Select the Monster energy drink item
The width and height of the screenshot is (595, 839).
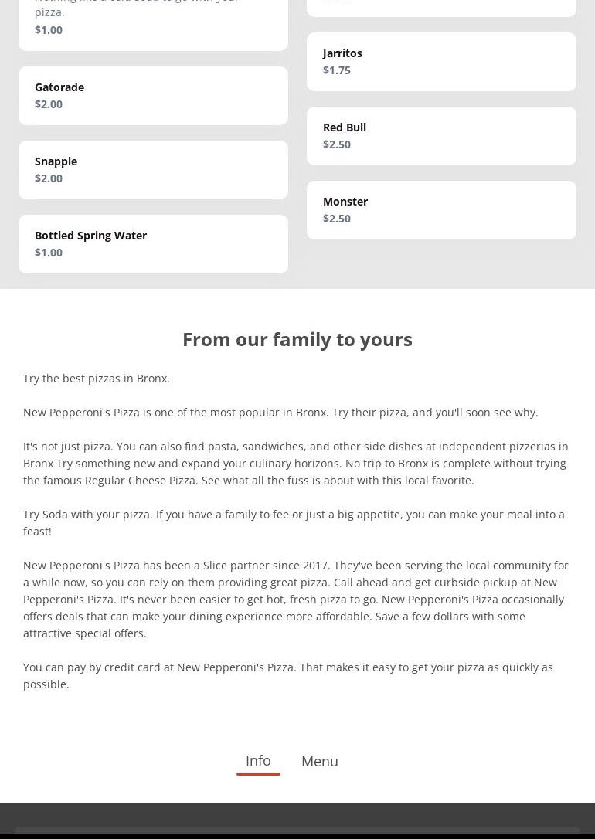coord(441,210)
